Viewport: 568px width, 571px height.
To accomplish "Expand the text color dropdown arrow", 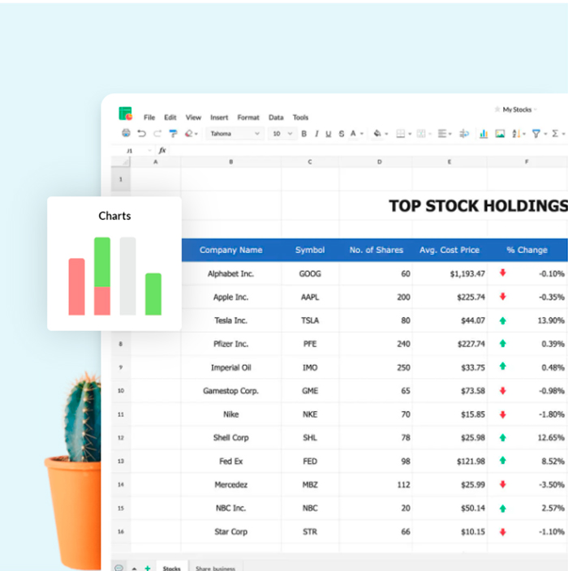I will coord(362,134).
